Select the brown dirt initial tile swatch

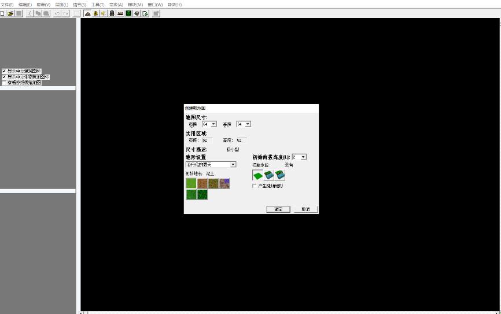click(202, 183)
